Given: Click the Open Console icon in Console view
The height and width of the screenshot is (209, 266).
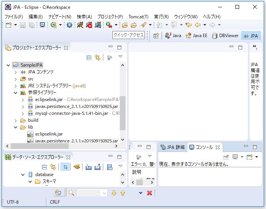Looking at the screenshot, I should 250,157.
